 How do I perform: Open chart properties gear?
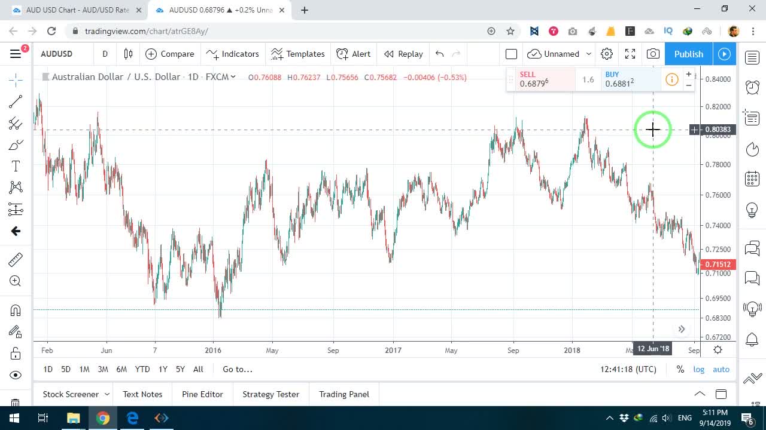(x=607, y=54)
